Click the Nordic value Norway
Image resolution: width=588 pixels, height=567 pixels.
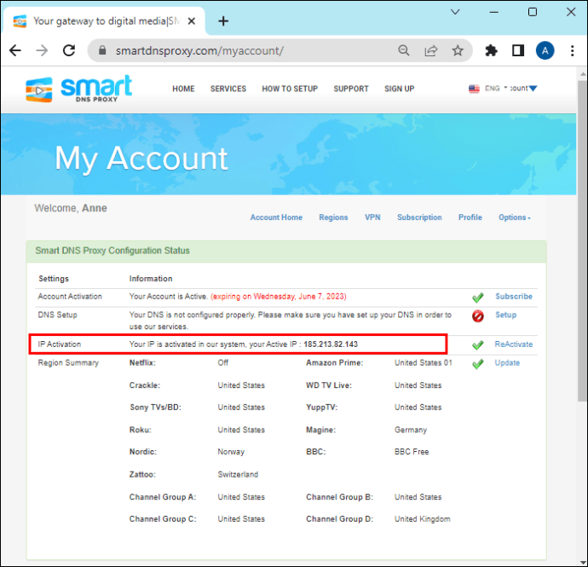(x=231, y=452)
